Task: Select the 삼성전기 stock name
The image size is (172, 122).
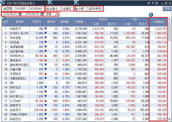Action: coord(15,110)
